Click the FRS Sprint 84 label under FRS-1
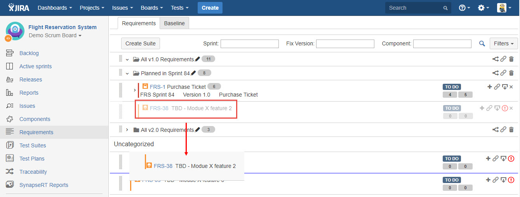Viewport: 520px width, 197px height. point(157,95)
